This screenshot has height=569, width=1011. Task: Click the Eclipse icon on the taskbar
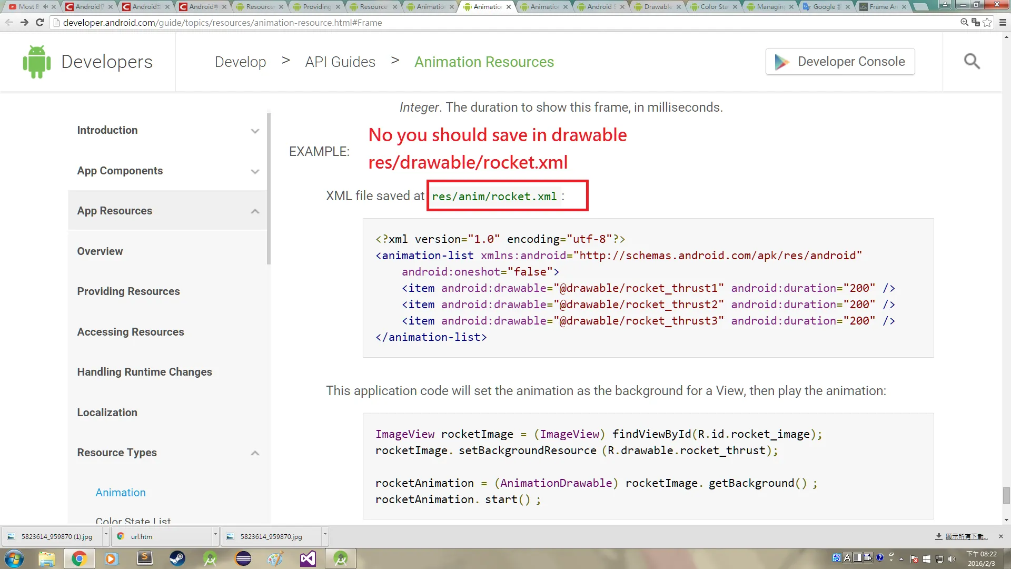coord(243,558)
